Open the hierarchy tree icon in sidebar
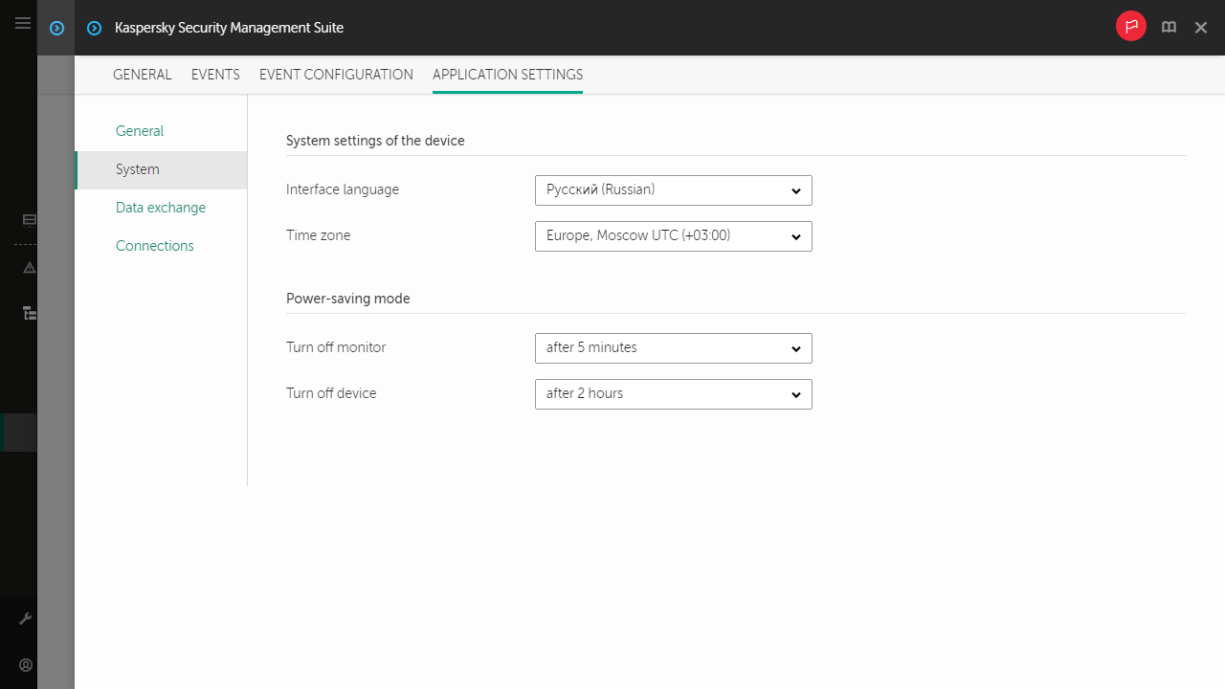The image size is (1225, 689). click(x=29, y=313)
